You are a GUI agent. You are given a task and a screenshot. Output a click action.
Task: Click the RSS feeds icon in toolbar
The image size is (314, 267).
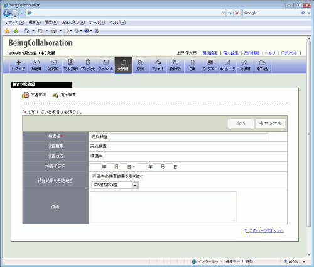click(x=40, y=31)
